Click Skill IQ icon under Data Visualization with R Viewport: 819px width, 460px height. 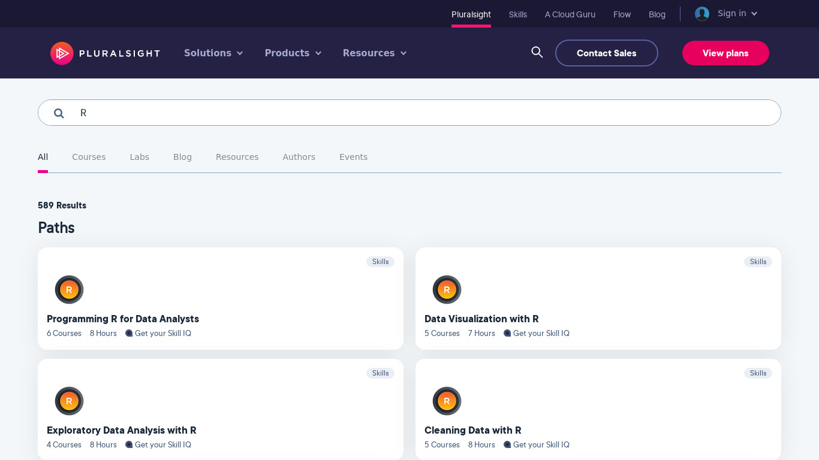507,334
